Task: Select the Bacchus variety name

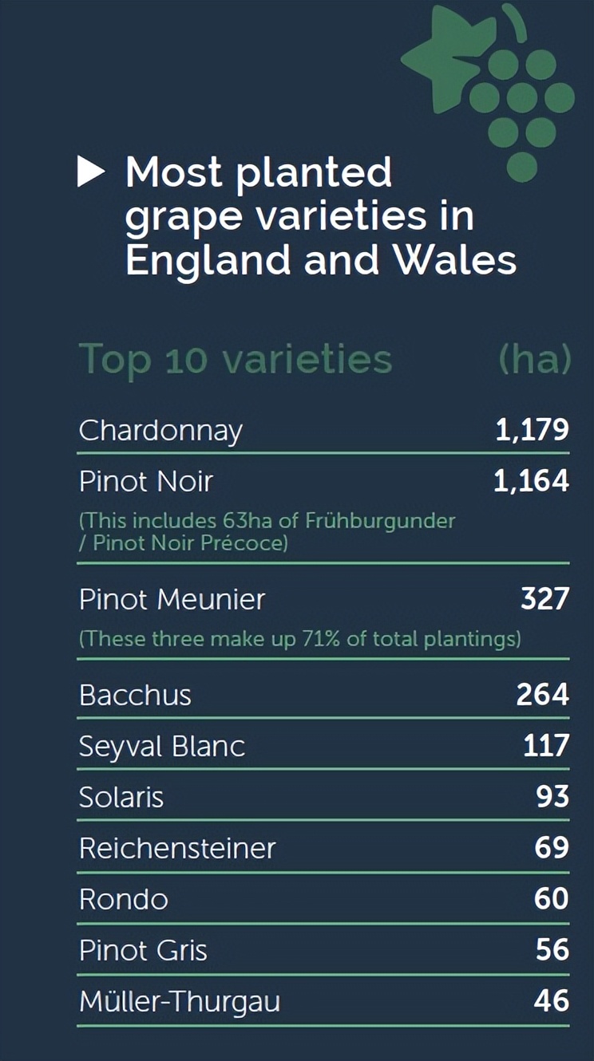Action: [x=135, y=695]
